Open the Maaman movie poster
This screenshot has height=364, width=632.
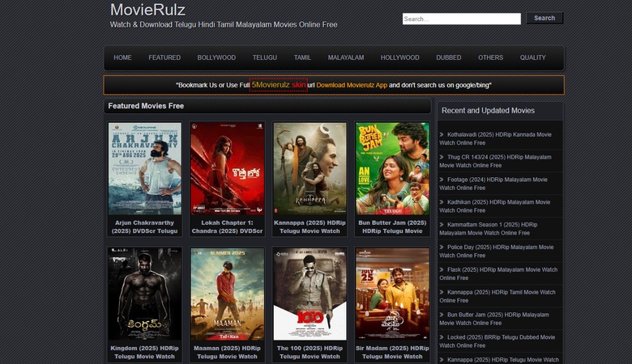pyautogui.click(x=227, y=294)
